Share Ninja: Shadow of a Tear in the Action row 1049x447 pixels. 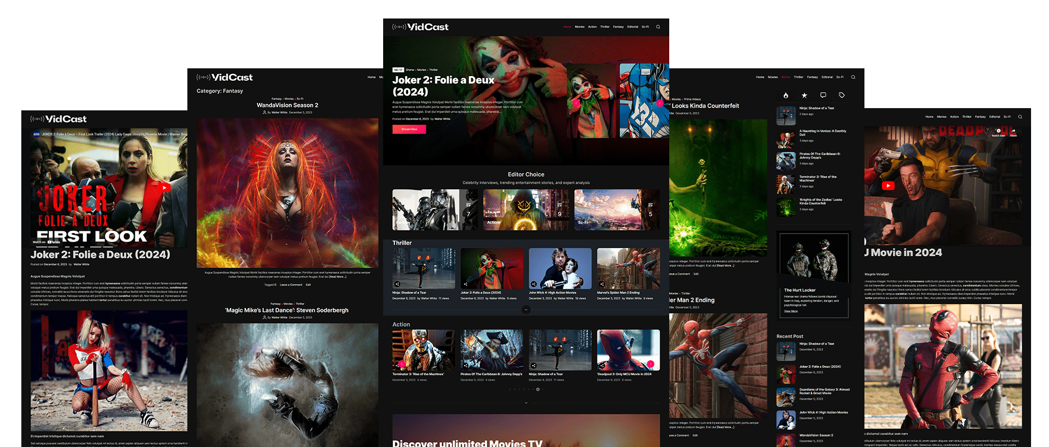533,366
